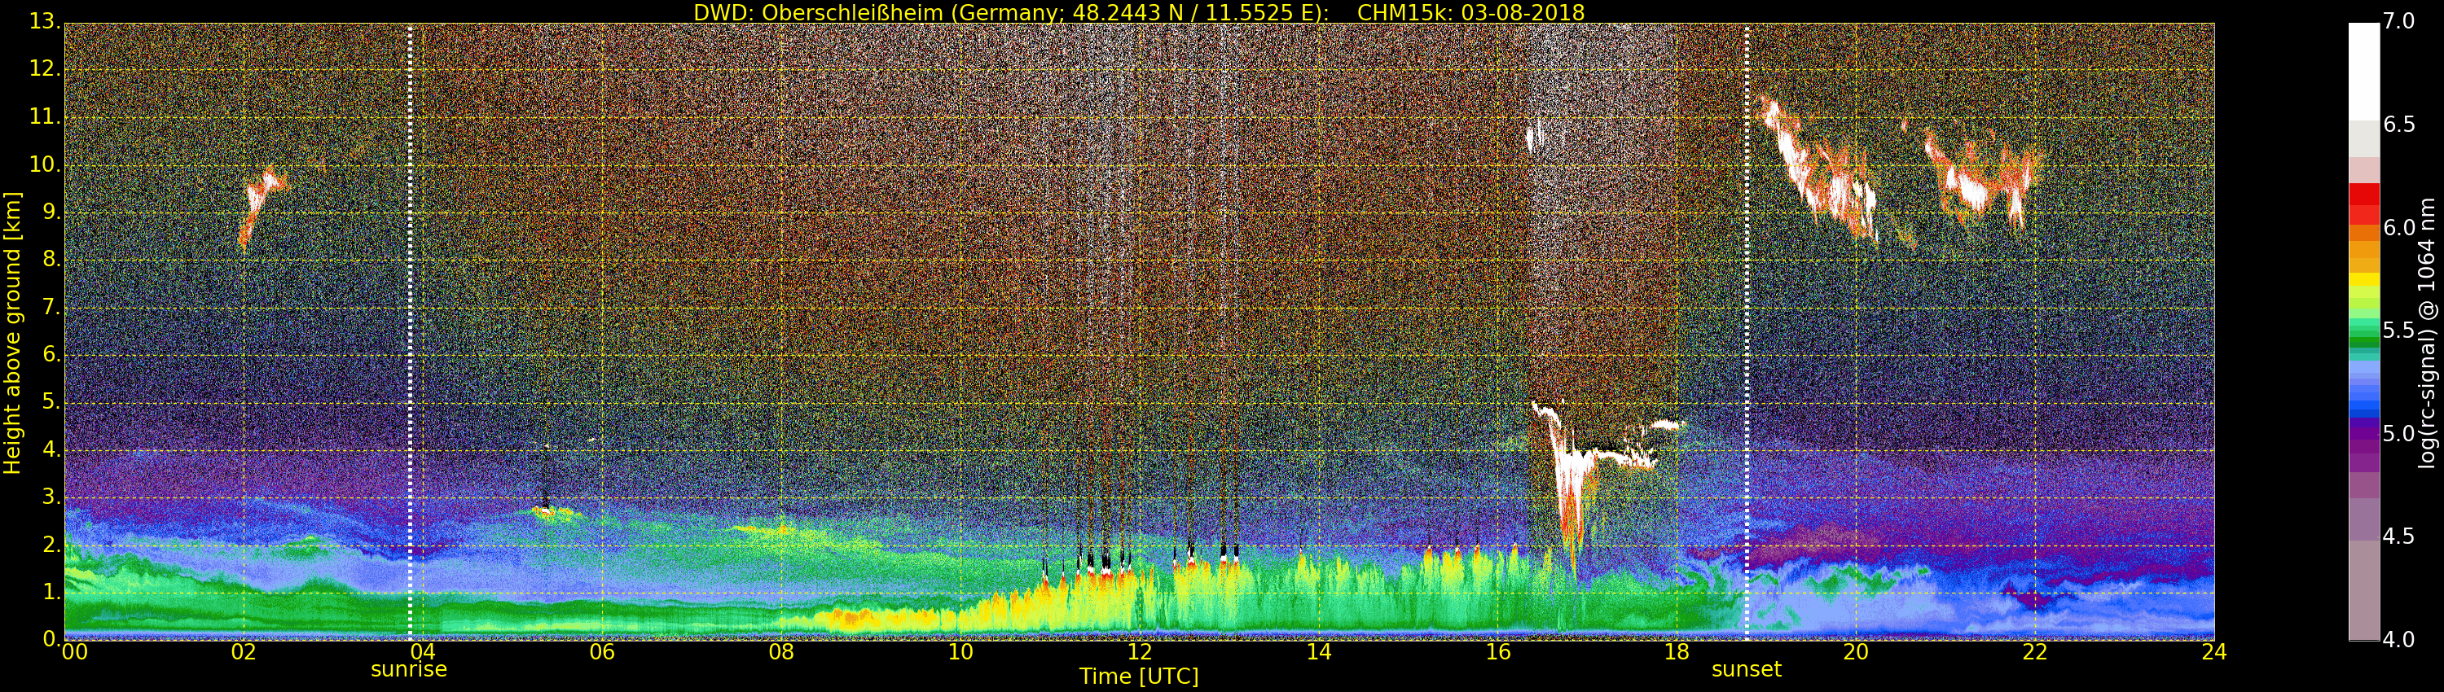
Task: Click the '7.' height tick label
Action: [51, 307]
